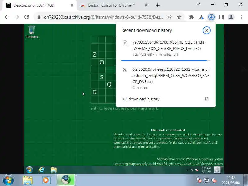Click the download progress bar

click(x=166, y=60)
